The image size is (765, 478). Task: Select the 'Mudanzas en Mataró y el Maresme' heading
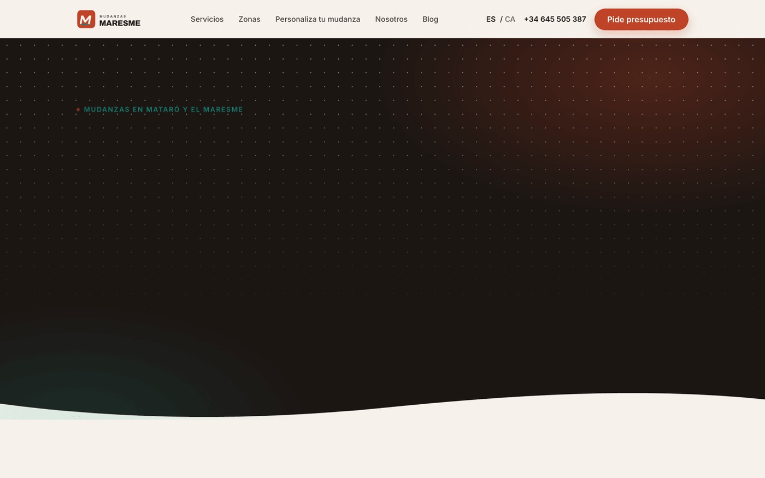point(163,109)
